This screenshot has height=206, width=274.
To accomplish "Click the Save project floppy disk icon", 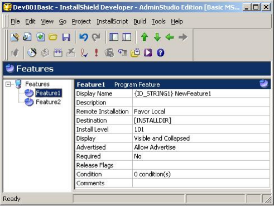I will click(x=66, y=37).
